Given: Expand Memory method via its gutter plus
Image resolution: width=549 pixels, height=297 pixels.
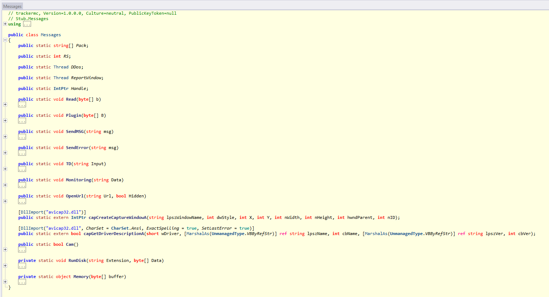Looking at the screenshot, I should tap(5, 282).
